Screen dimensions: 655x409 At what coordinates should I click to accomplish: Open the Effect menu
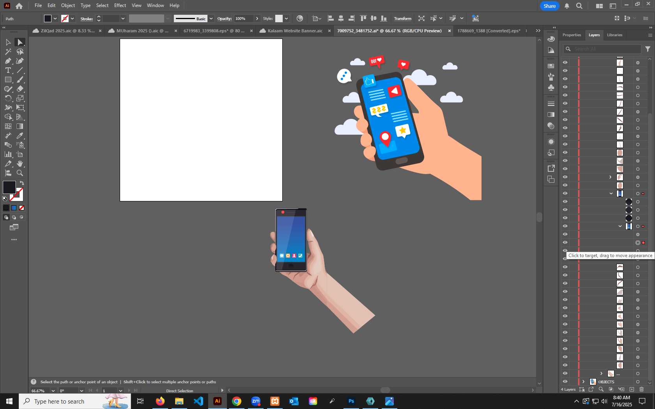point(120,5)
